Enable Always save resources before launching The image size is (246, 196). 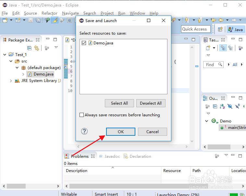[81, 115]
